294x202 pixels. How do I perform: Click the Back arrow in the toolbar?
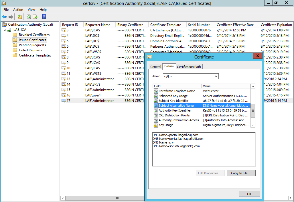click(4, 17)
